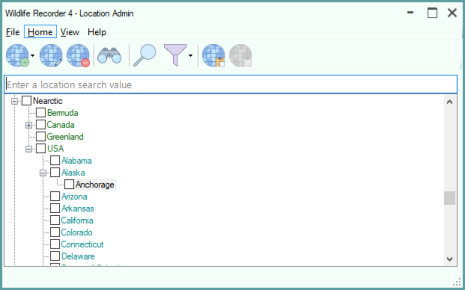Viewport: 465px width, 290px height.
Task: Select the Nearctic label in tree
Action: (48, 101)
